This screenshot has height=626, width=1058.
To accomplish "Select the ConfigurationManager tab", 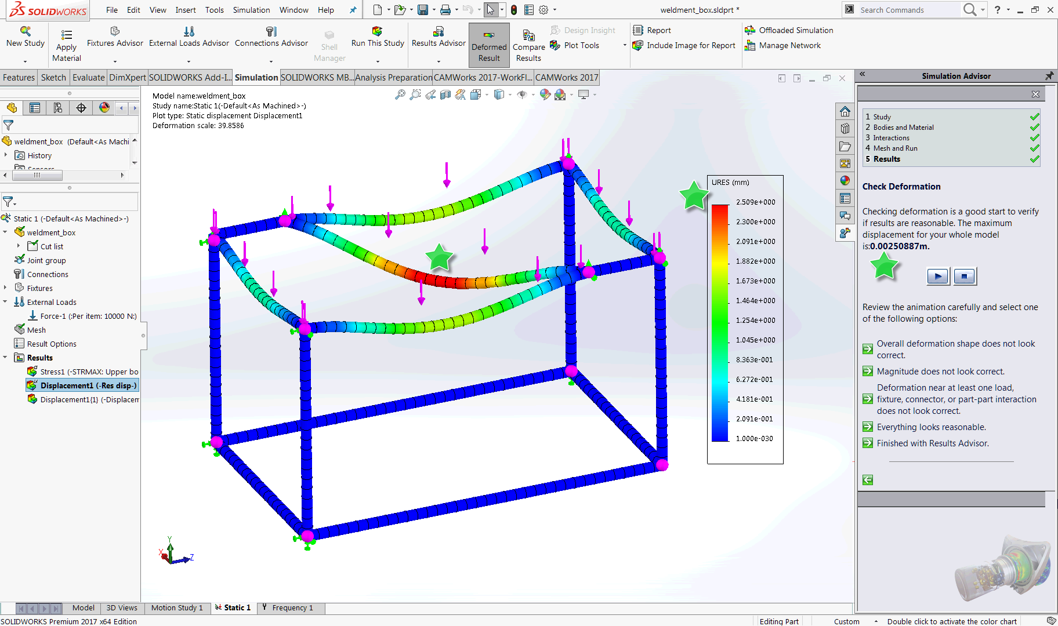I will pyautogui.click(x=58, y=108).
